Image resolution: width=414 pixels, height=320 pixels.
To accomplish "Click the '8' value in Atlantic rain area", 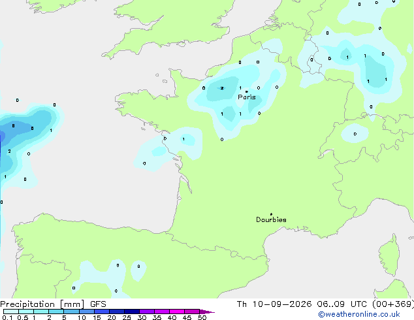I will click(x=13, y=125).
